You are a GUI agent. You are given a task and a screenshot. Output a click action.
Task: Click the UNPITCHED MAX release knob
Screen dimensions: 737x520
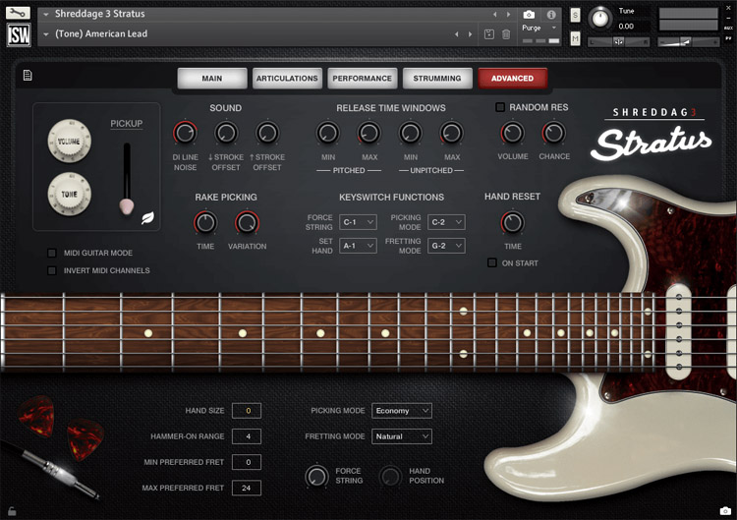click(452, 133)
